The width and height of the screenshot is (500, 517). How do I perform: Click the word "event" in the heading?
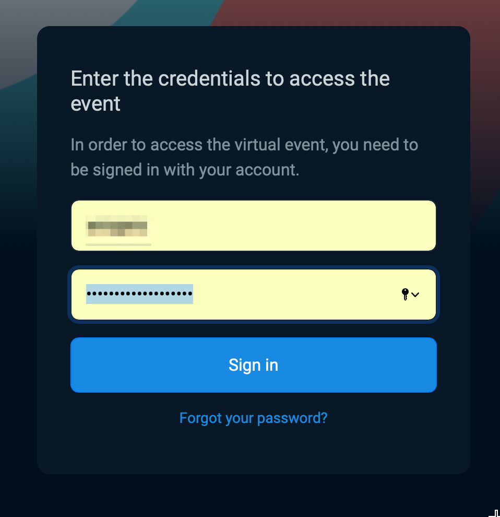pos(96,103)
